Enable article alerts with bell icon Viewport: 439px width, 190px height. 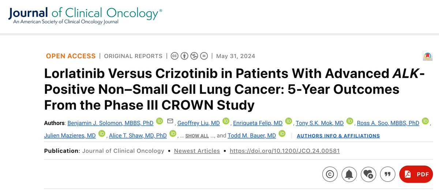[x=349, y=174]
